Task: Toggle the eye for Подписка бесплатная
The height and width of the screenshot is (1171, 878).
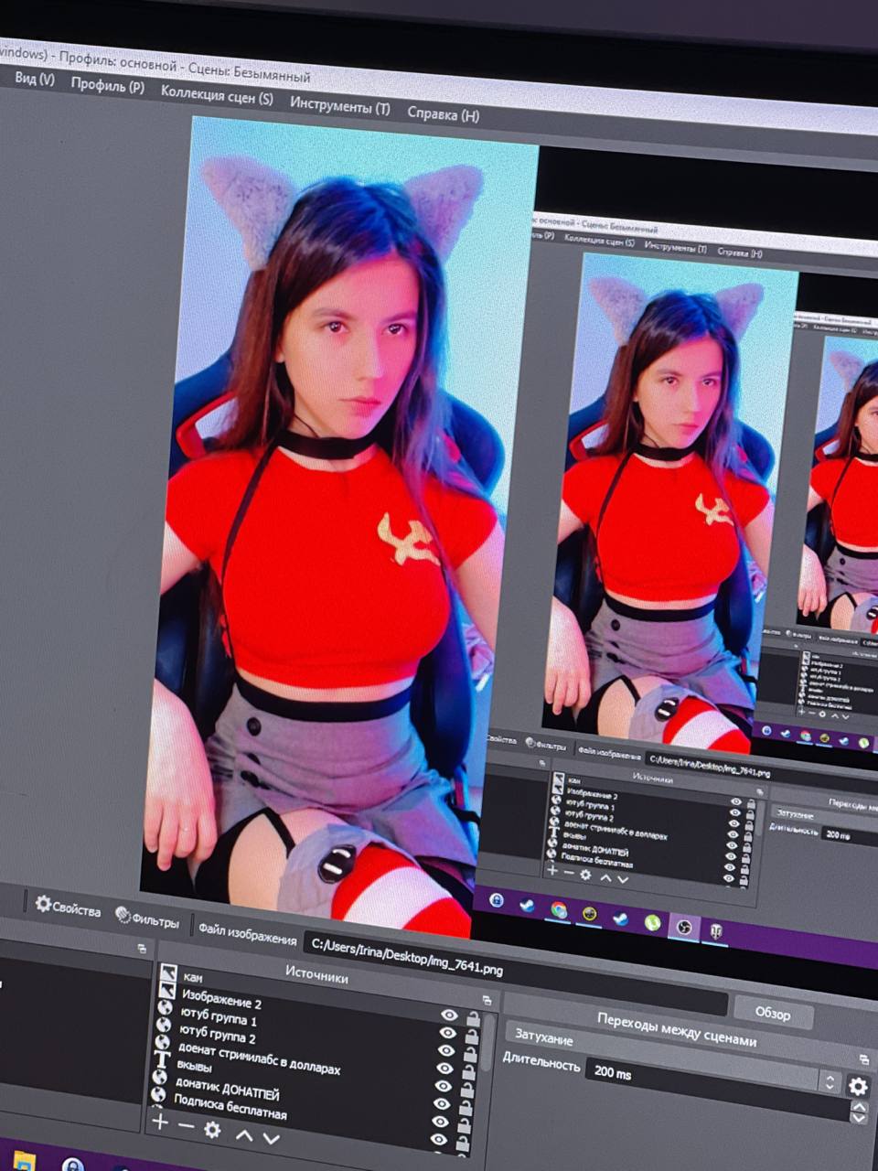Action: pos(441,1140)
